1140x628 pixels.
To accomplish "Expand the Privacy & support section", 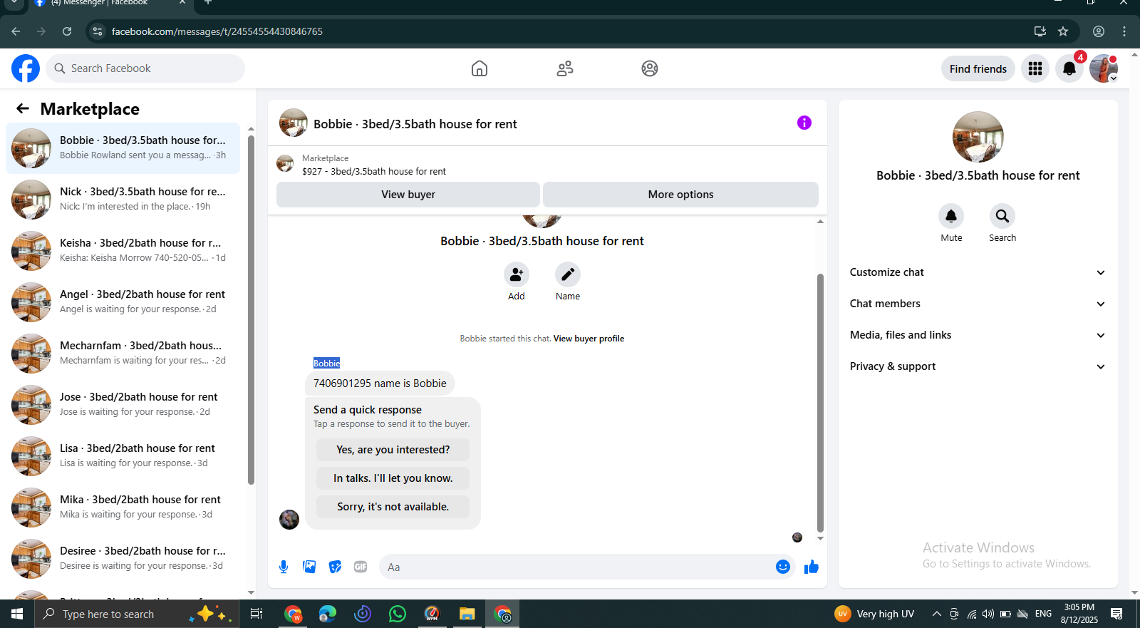I will (978, 366).
